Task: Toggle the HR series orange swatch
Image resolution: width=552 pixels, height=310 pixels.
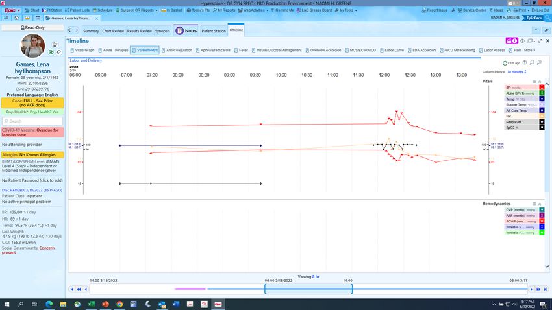Action: 542,116
